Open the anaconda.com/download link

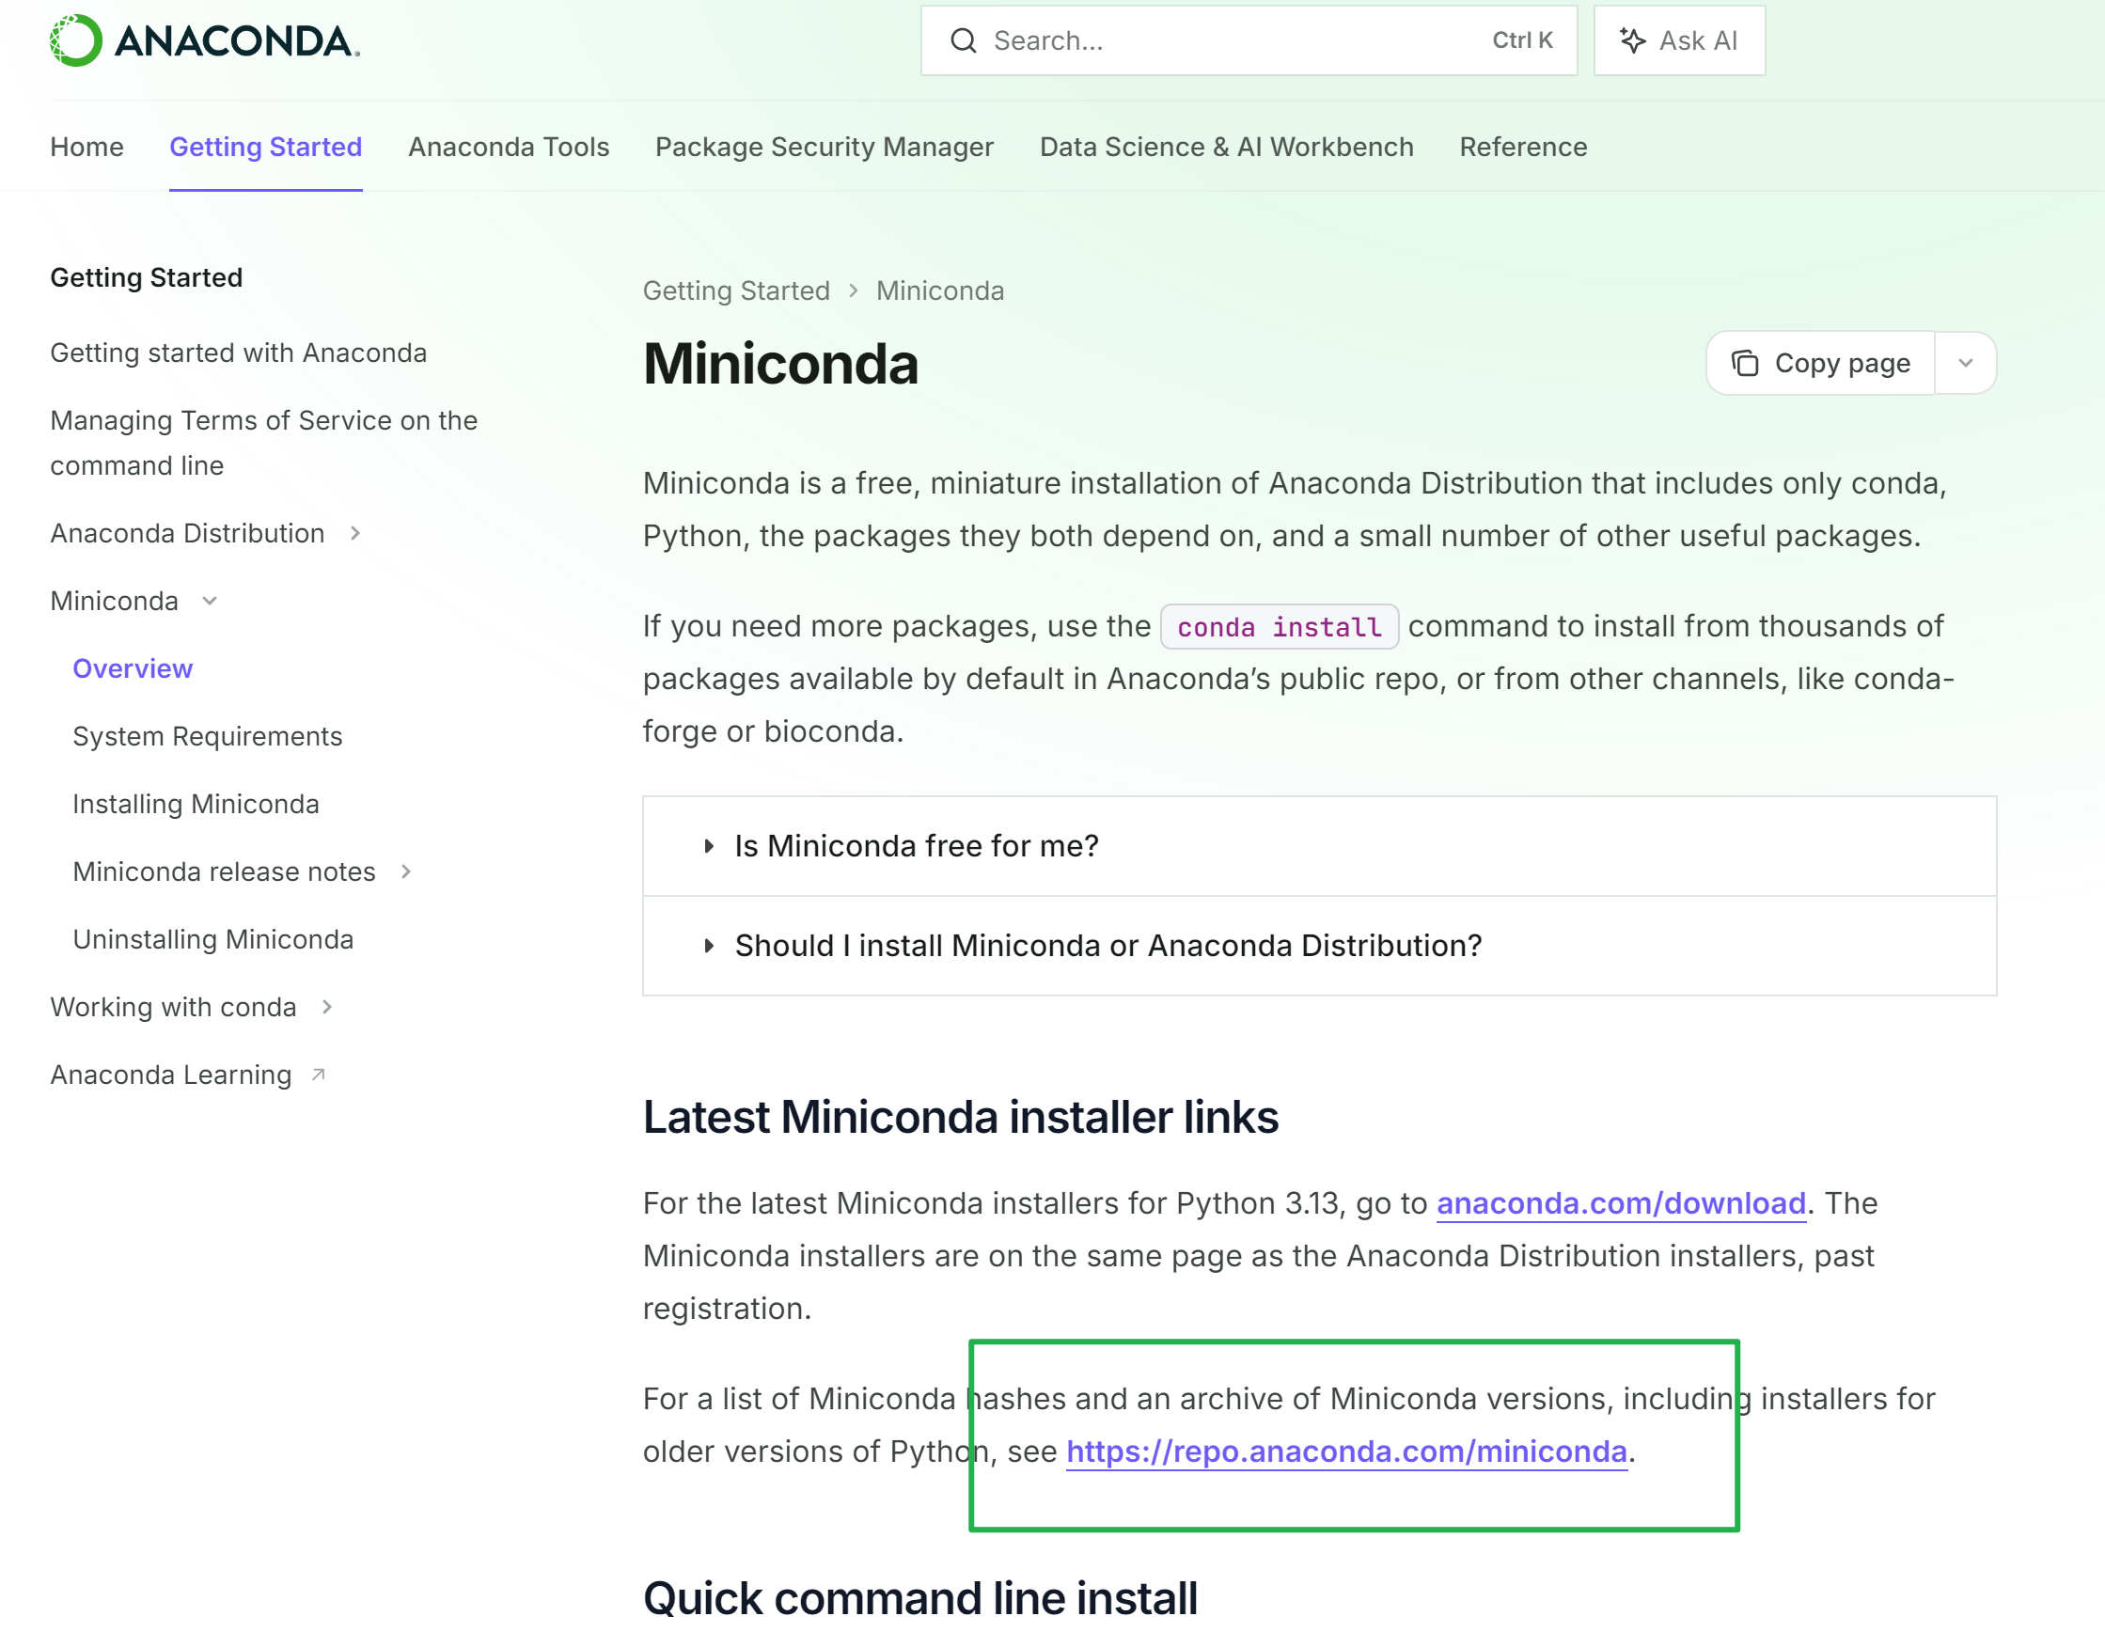(1621, 1203)
